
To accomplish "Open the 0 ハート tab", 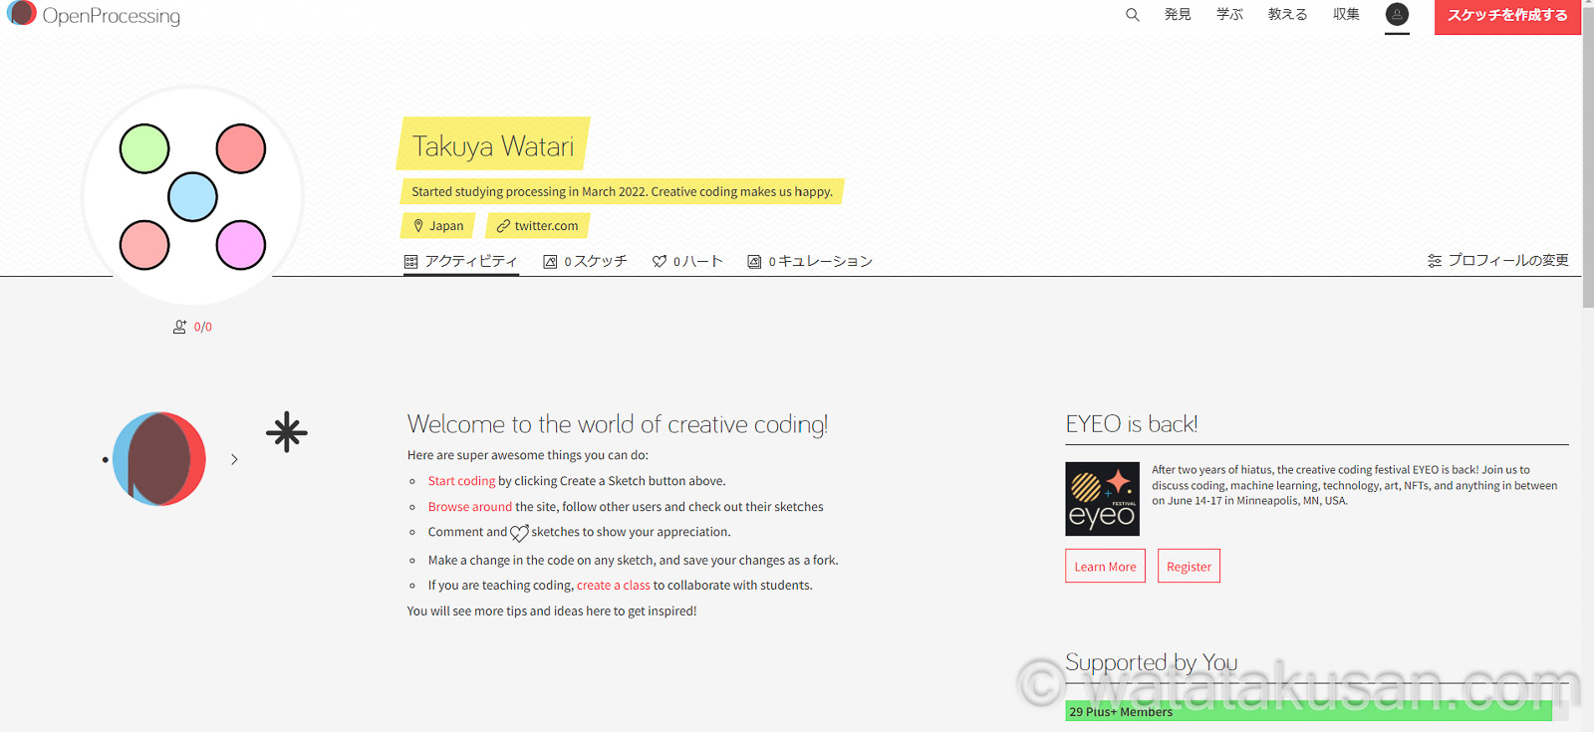I will tap(687, 261).
